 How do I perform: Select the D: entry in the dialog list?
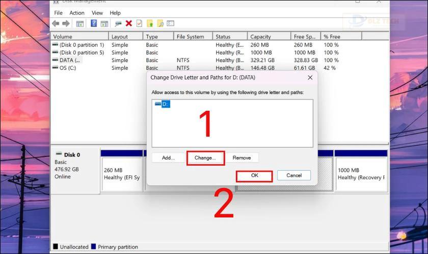tap(166, 104)
